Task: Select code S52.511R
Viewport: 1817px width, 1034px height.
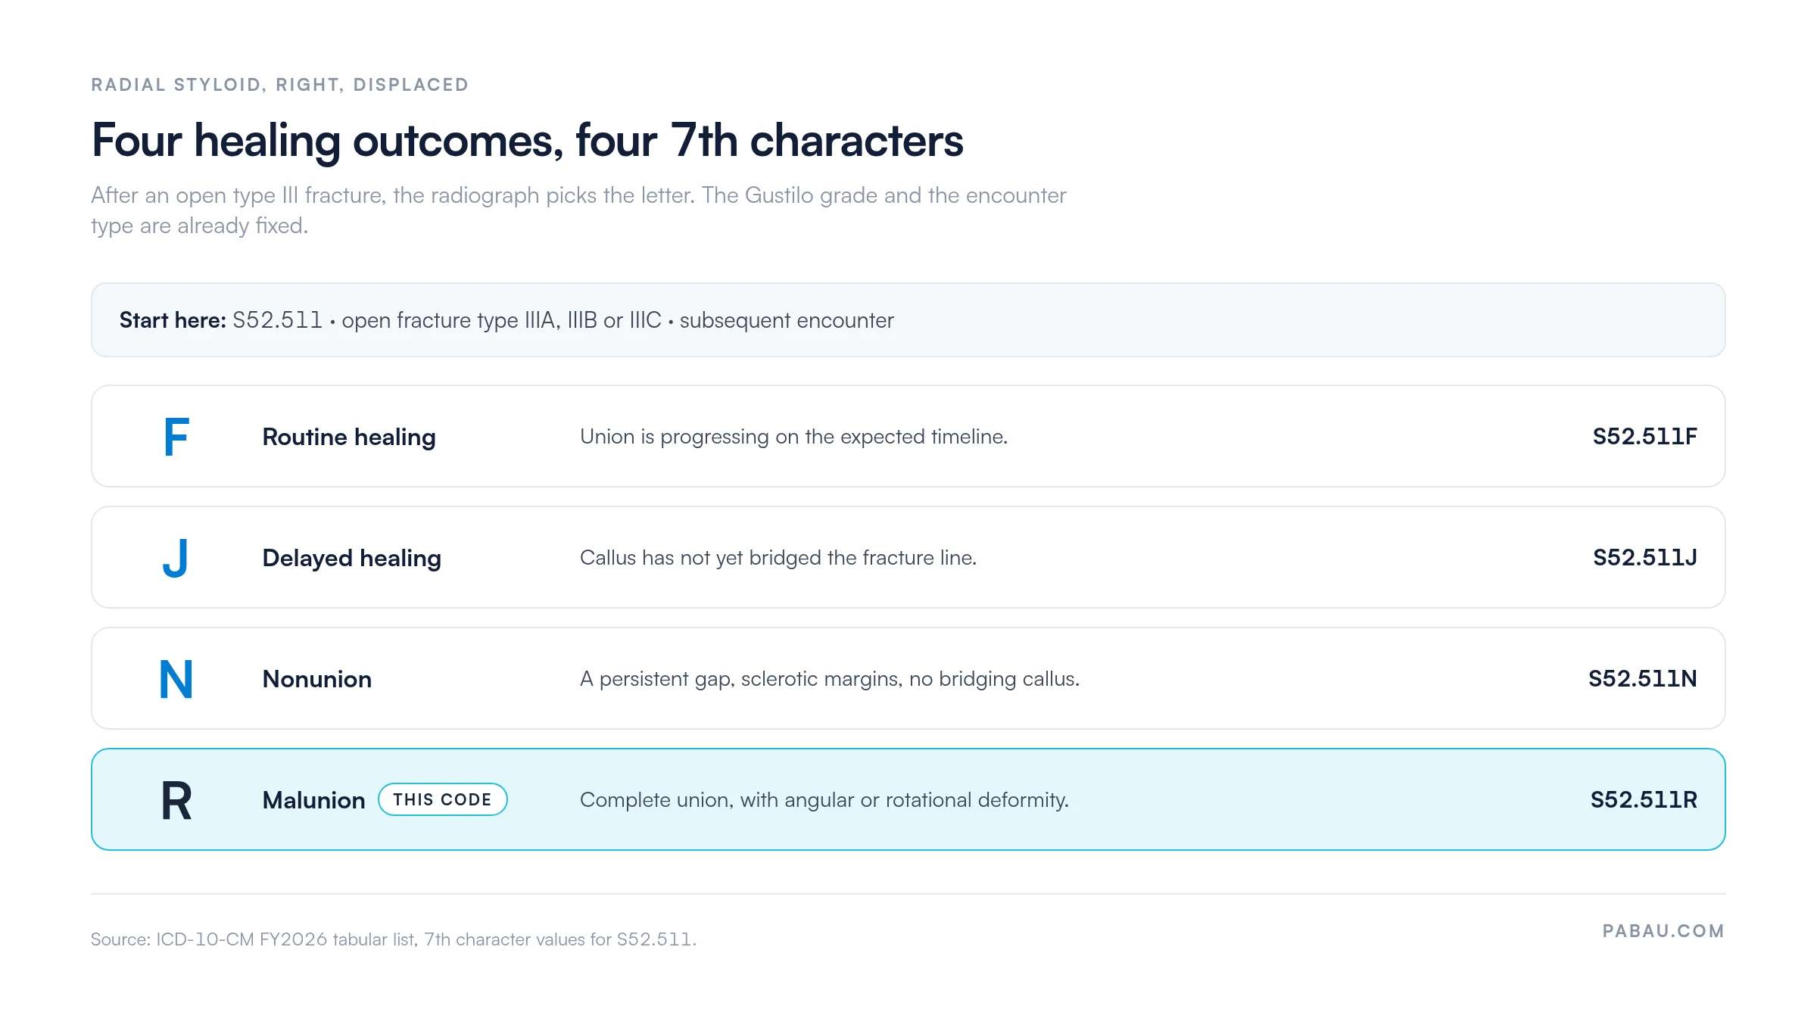Action: [1644, 799]
